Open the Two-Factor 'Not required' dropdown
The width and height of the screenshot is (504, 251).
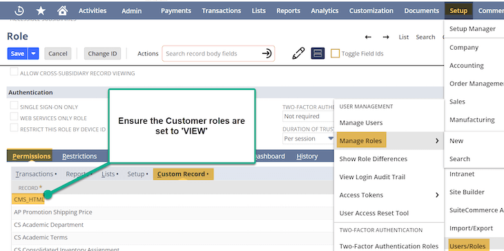tap(308, 116)
